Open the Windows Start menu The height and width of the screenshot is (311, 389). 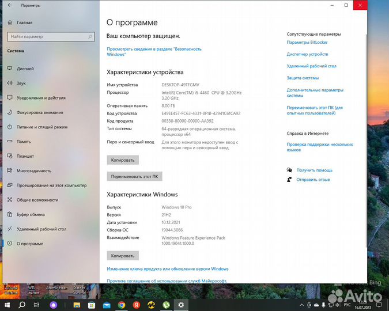pyautogui.click(x=7, y=305)
